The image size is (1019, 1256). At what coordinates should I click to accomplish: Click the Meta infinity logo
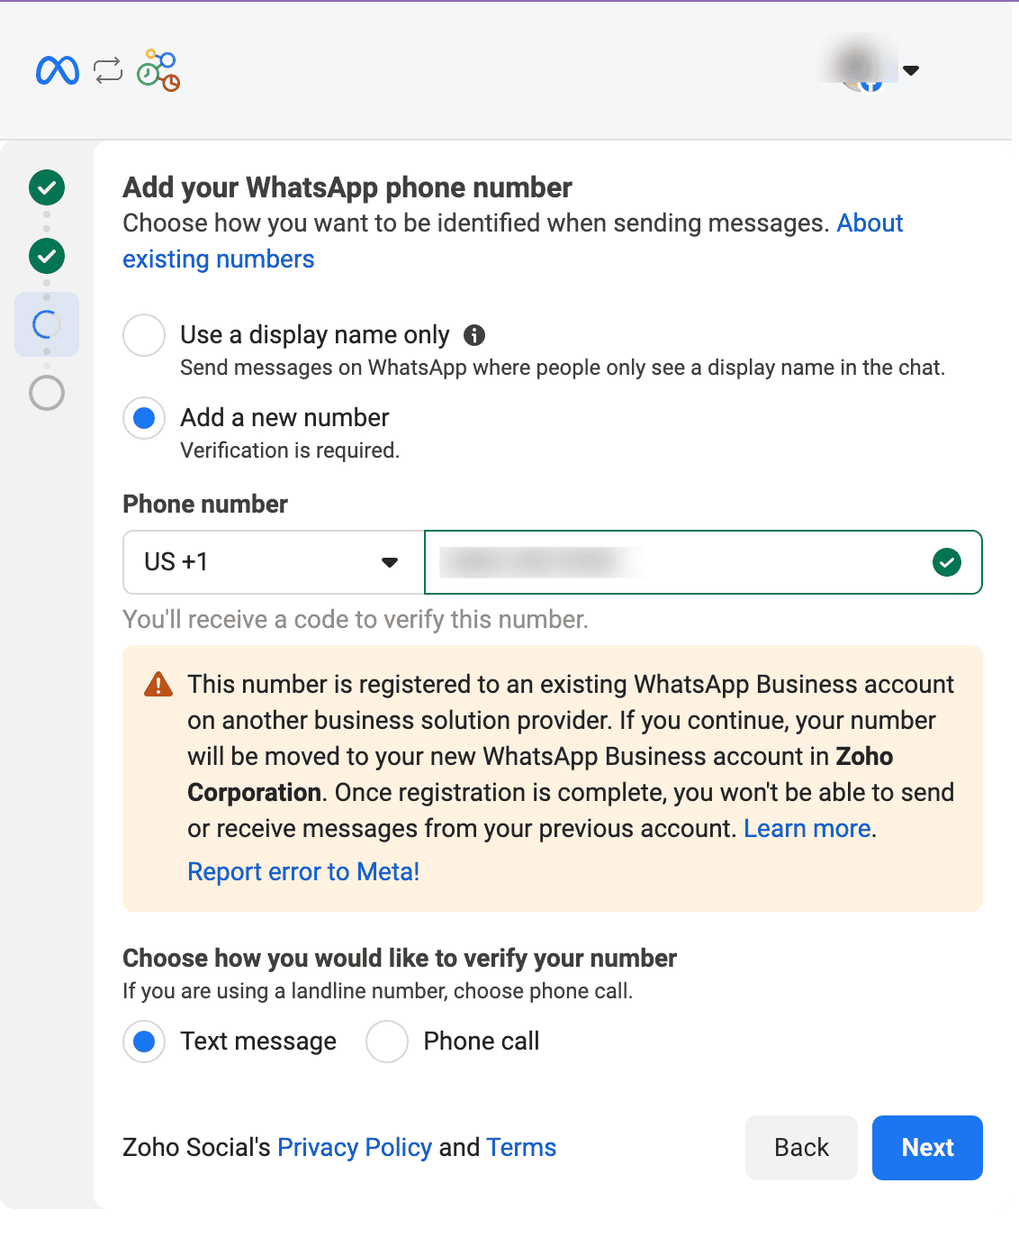58,70
